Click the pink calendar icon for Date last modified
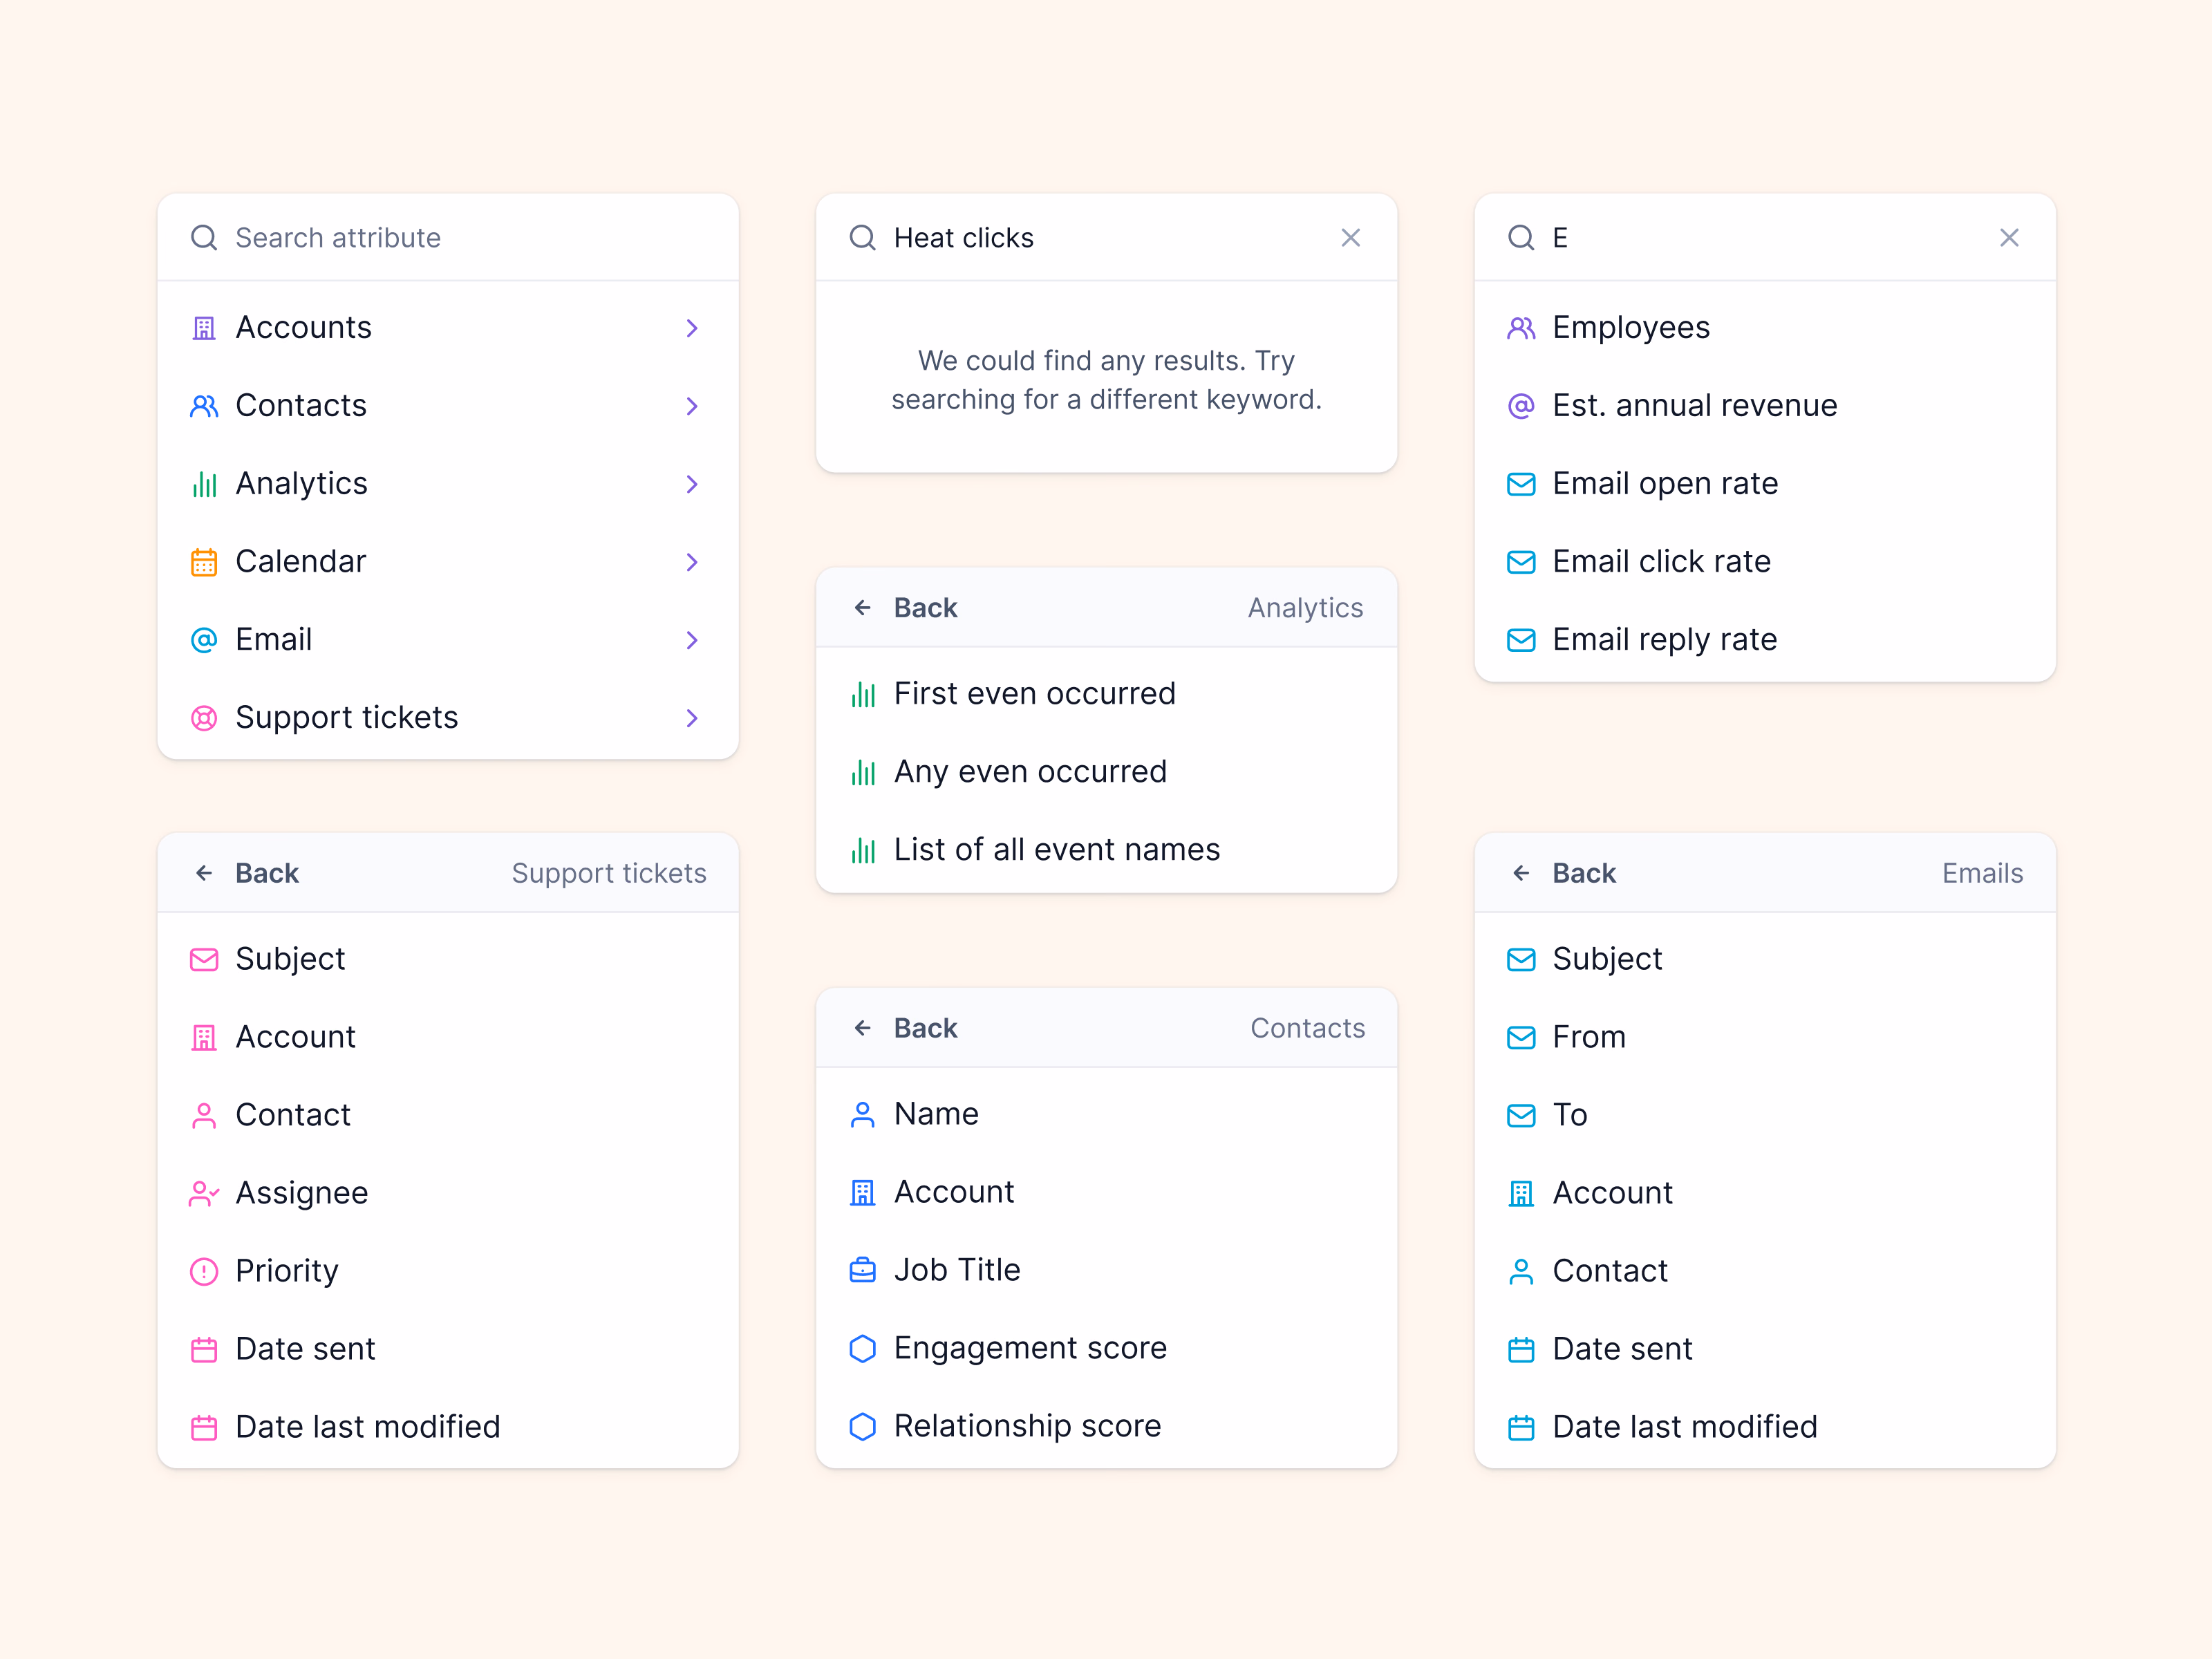The image size is (2212, 1659). click(x=204, y=1428)
